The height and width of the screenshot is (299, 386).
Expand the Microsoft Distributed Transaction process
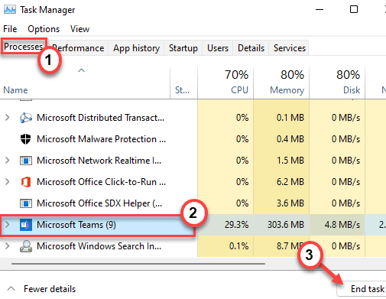click(x=8, y=118)
